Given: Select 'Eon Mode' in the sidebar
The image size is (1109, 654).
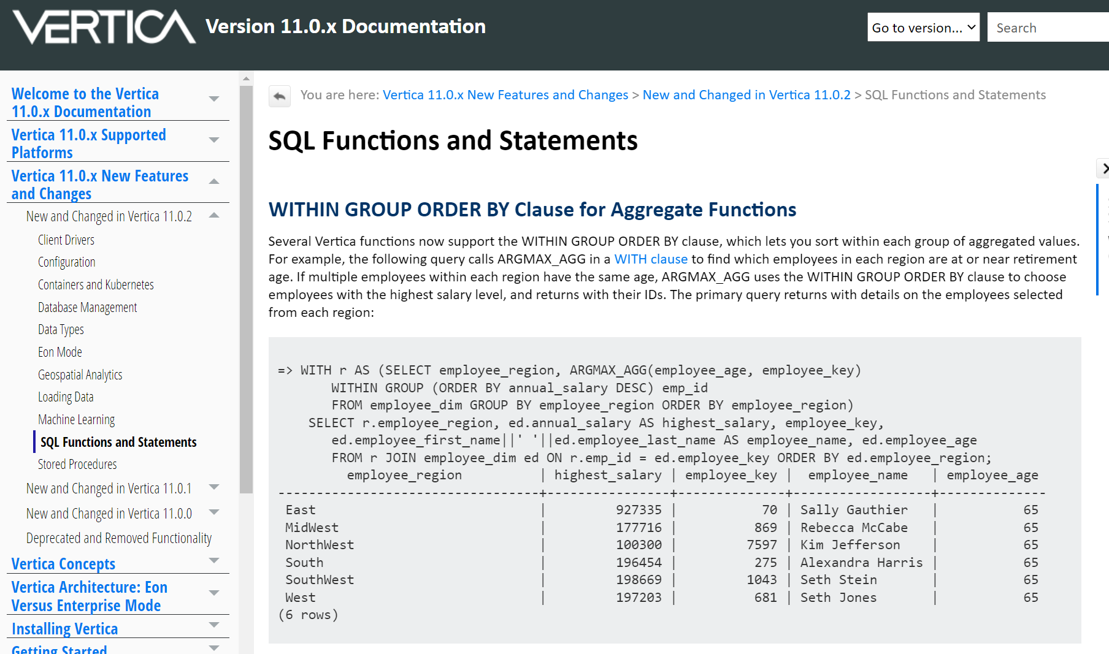Looking at the screenshot, I should (x=59, y=352).
